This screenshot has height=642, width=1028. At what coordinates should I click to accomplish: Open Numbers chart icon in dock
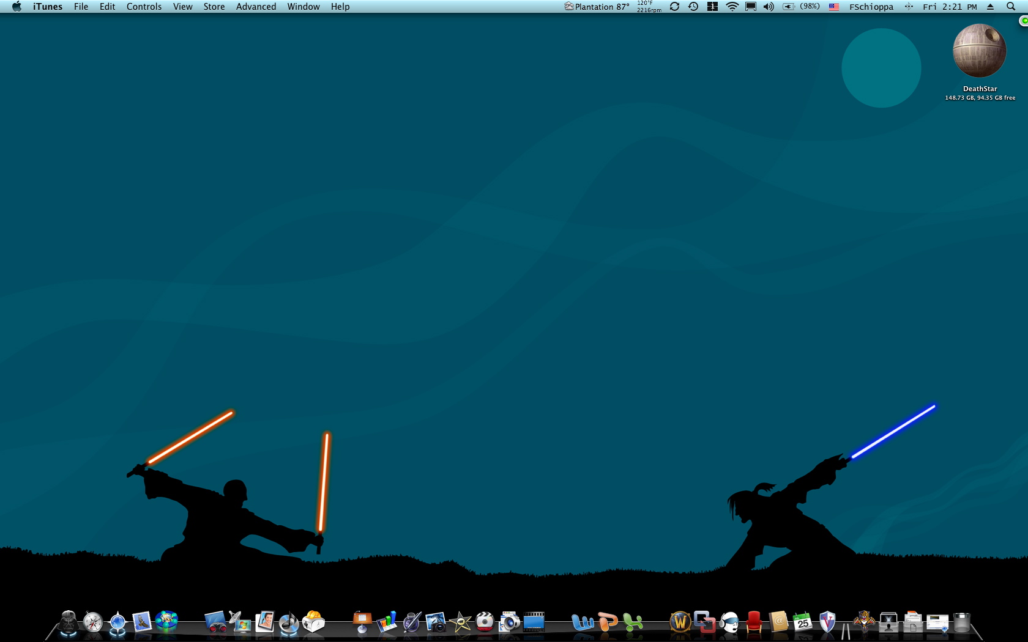pos(387,622)
